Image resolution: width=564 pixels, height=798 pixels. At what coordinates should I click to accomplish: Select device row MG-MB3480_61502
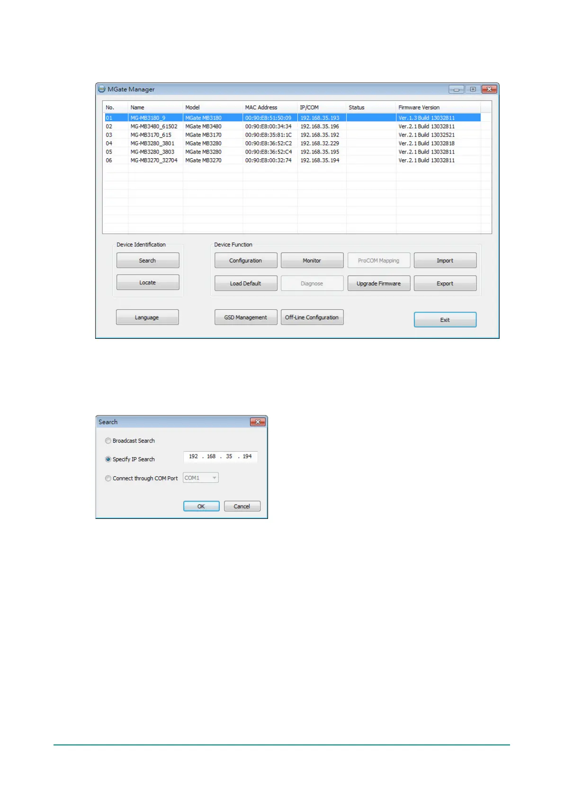point(293,127)
